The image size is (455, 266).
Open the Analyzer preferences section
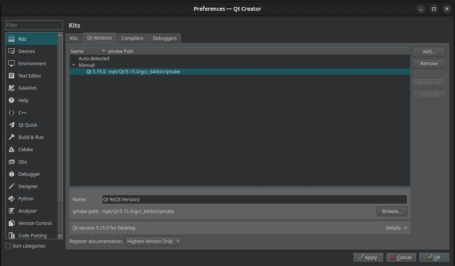pyautogui.click(x=28, y=211)
